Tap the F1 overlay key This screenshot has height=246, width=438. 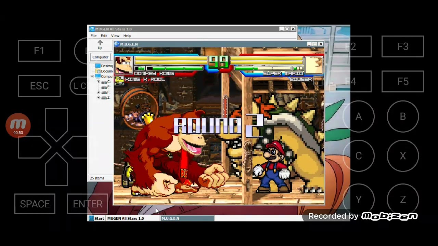(39, 51)
